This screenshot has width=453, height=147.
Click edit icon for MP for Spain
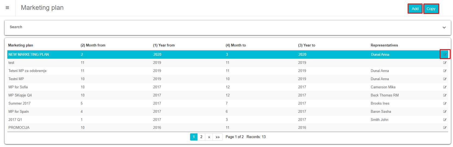point(445,112)
